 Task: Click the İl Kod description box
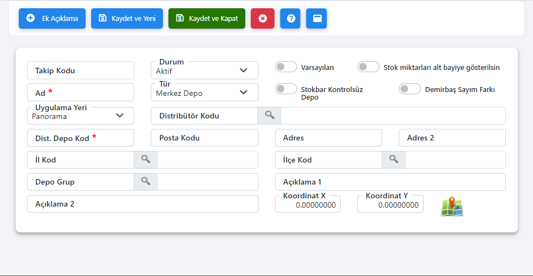pos(208,160)
